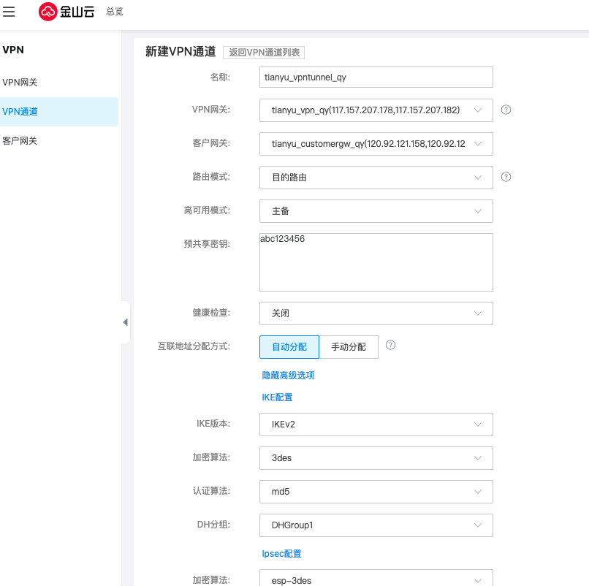Image resolution: width=589 pixels, height=586 pixels.
Task: Open 总览 in the top bar
Action: pyautogui.click(x=115, y=12)
